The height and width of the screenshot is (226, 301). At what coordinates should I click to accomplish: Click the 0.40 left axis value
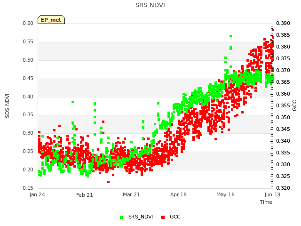28,97
